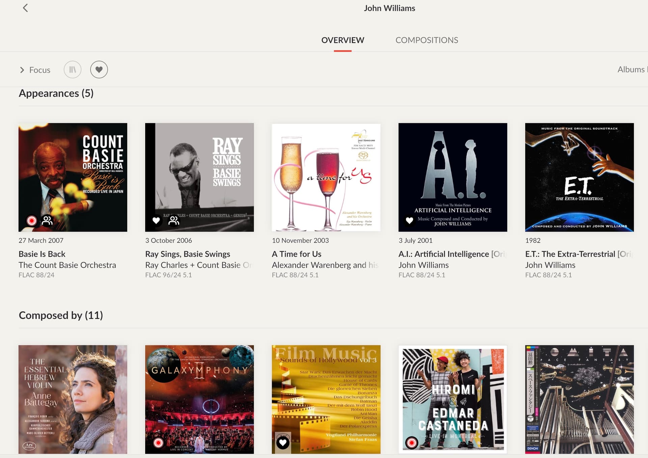Open E.T.: The Extra-Terrestrial title link
648x458 pixels.
click(x=578, y=254)
